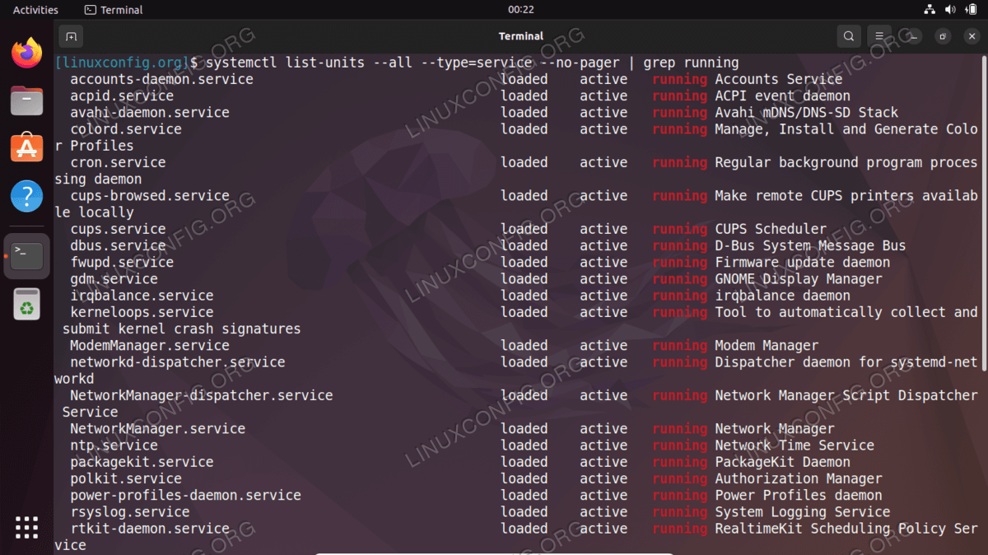The height and width of the screenshot is (555, 988).
Task: Click packagekit.service in the list
Action: (x=142, y=462)
